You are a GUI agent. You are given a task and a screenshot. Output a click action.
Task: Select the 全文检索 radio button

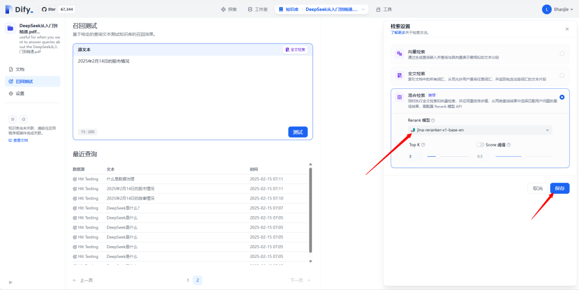(x=562, y=75)
